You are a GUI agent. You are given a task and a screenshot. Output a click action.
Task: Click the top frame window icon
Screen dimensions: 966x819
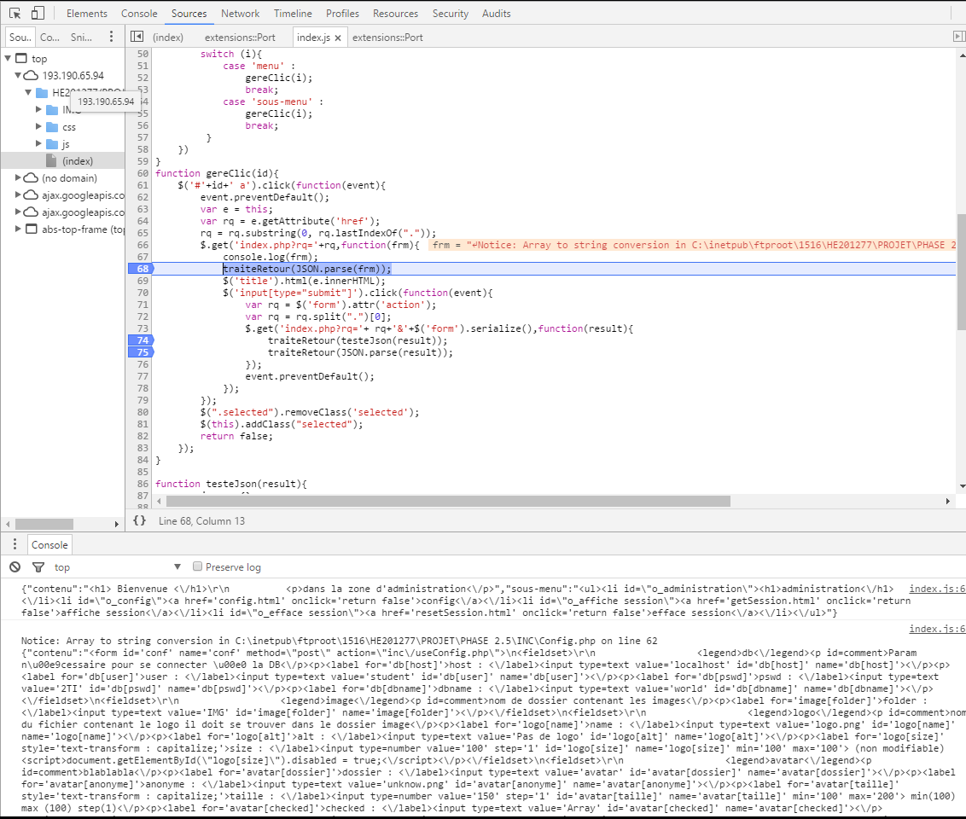21,58
